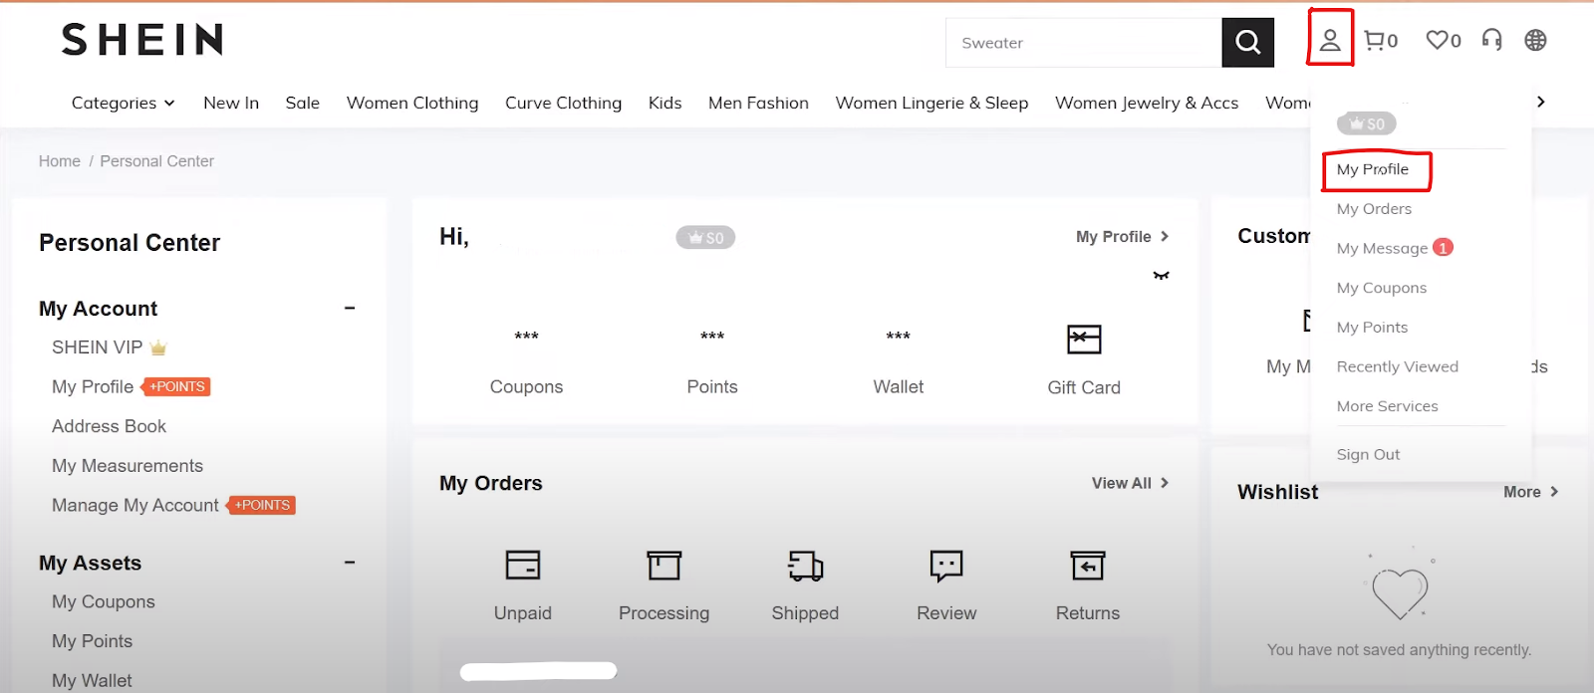Click the Returns orders icon
Screen dimensions: 1594x693
coord(1088,566)
